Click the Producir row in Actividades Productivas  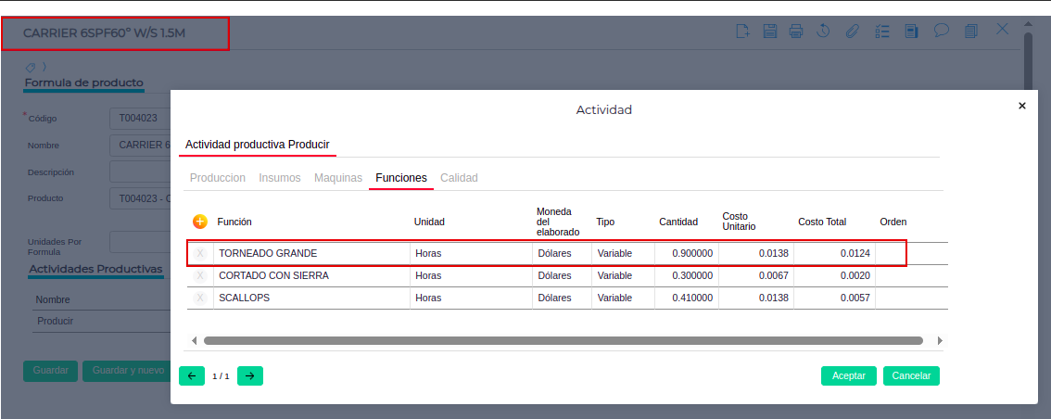pos(100,321)
